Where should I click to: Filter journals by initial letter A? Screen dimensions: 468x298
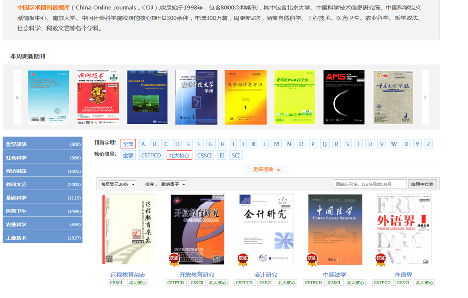coord(143,144)
